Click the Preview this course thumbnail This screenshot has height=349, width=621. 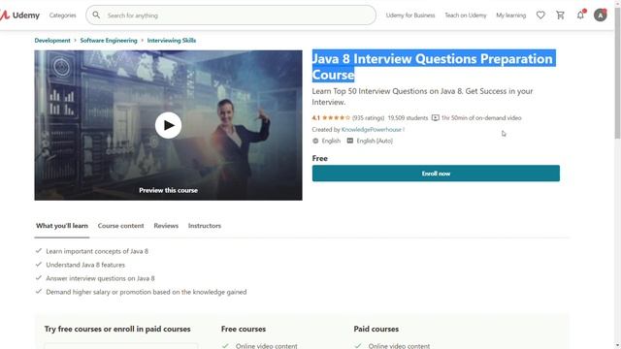click(168, 125)
